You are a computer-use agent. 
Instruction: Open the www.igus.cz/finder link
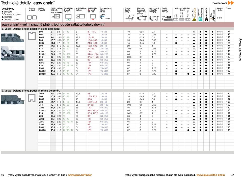tap(80, 175)
